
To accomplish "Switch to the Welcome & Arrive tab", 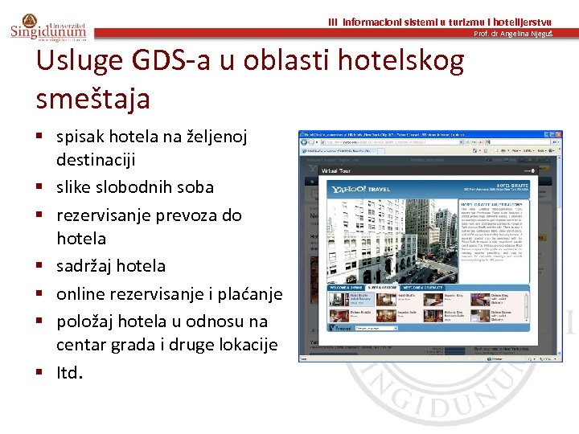I will [x=346, y=288].
